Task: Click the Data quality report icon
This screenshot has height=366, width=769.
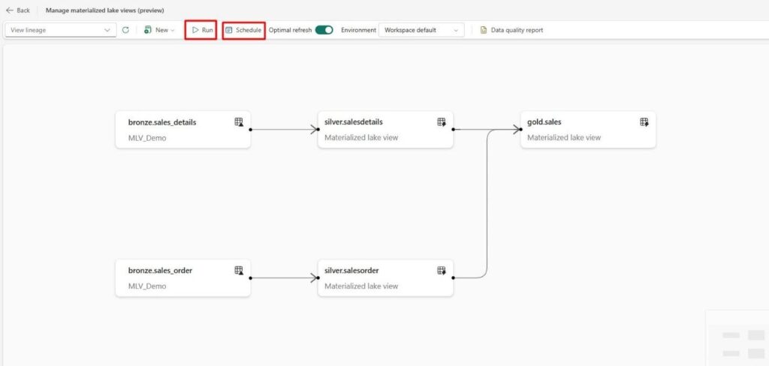Action: click(x=484, y=30)
